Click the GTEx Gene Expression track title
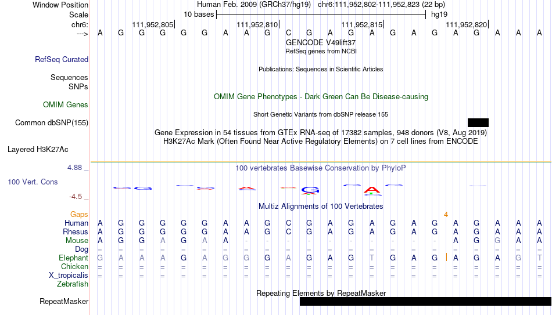This screenshot has width=552, height=315. tap(321, 132)
